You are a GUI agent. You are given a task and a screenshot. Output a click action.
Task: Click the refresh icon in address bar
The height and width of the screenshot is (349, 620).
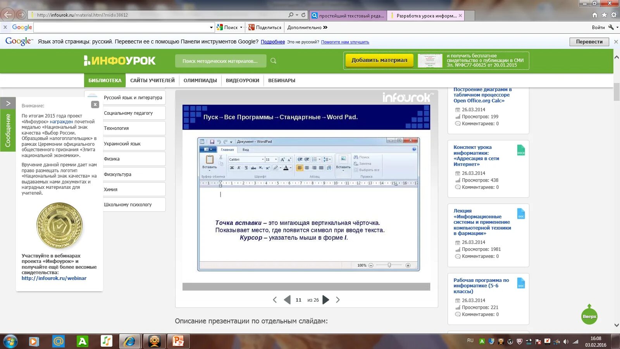tap(303, 15)
